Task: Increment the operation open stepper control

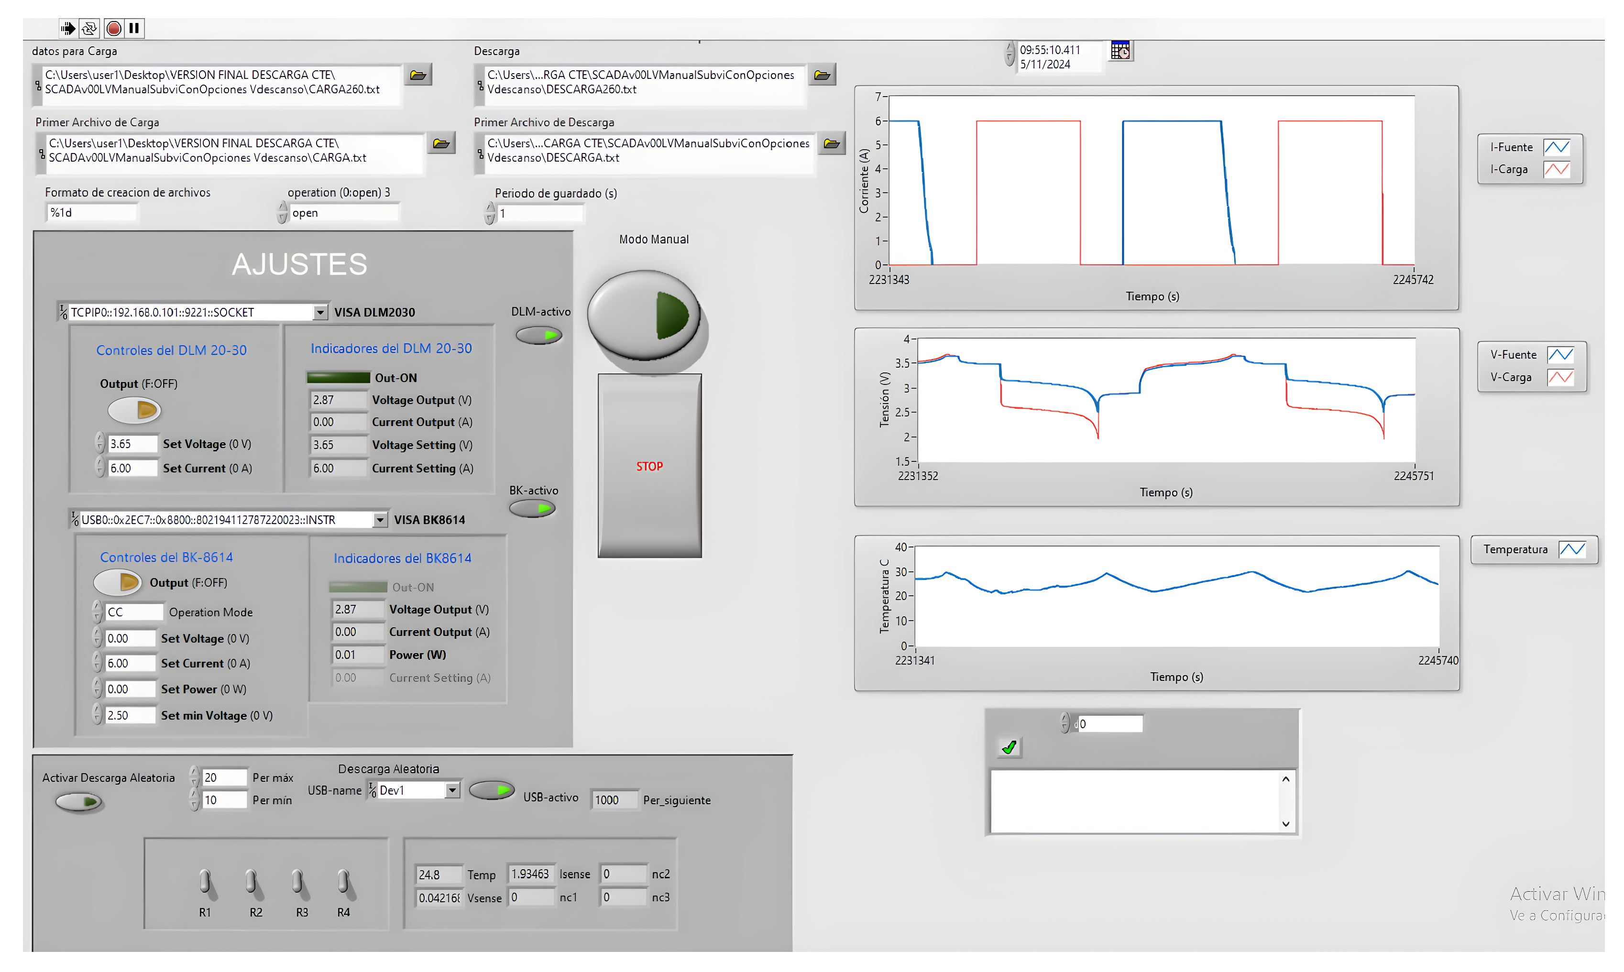Action: click(282, 208)
